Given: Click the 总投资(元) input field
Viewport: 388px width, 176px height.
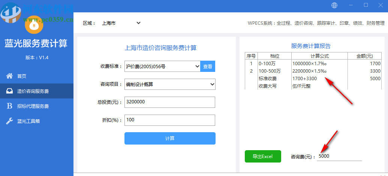Looking at the screenshot, I should tap(170, 102).
